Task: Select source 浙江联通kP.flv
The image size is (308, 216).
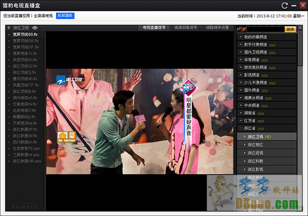Action: pos(25,129)
